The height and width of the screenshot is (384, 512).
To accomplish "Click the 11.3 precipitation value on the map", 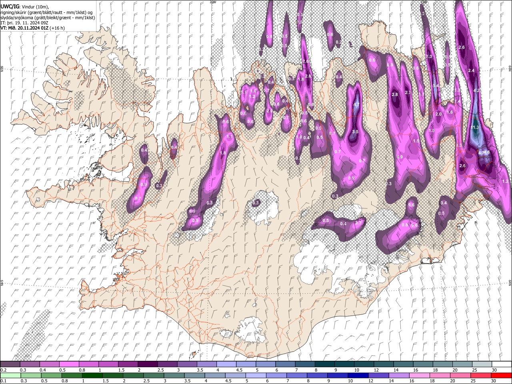I will pyautogui.click(x=475, y=127).
